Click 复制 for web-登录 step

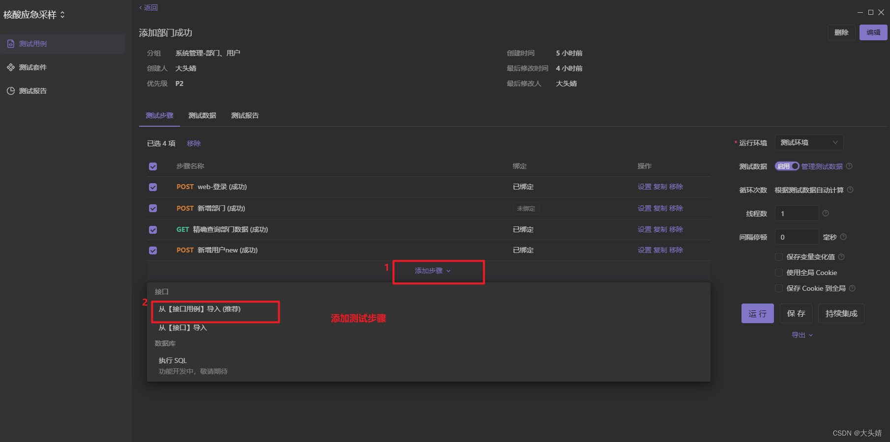point(660,187)
